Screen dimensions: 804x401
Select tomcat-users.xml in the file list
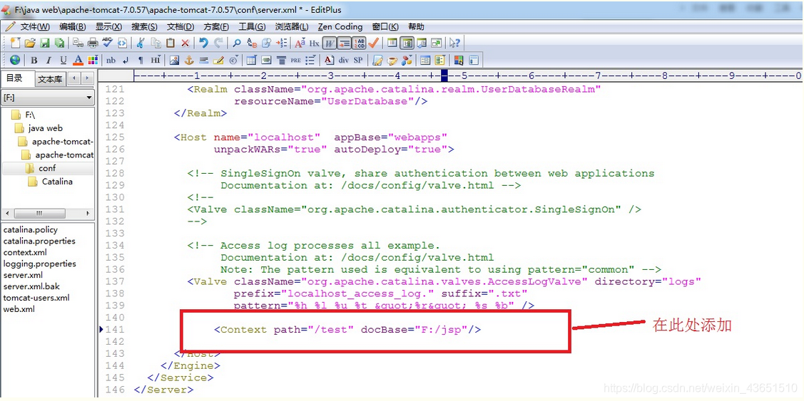point(36,298)
